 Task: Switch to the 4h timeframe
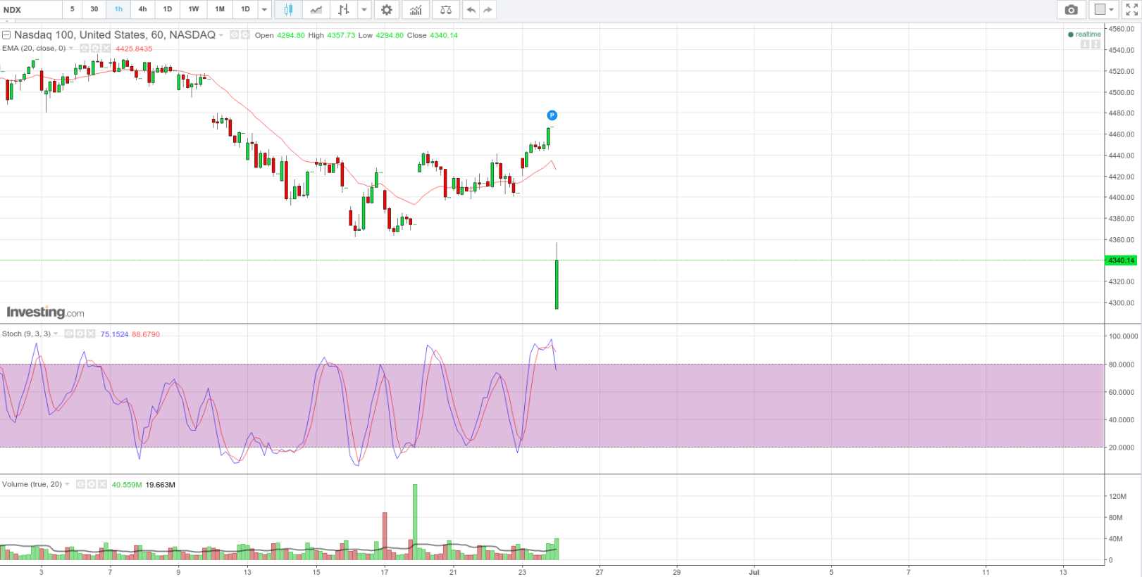[x=142, y=10]
